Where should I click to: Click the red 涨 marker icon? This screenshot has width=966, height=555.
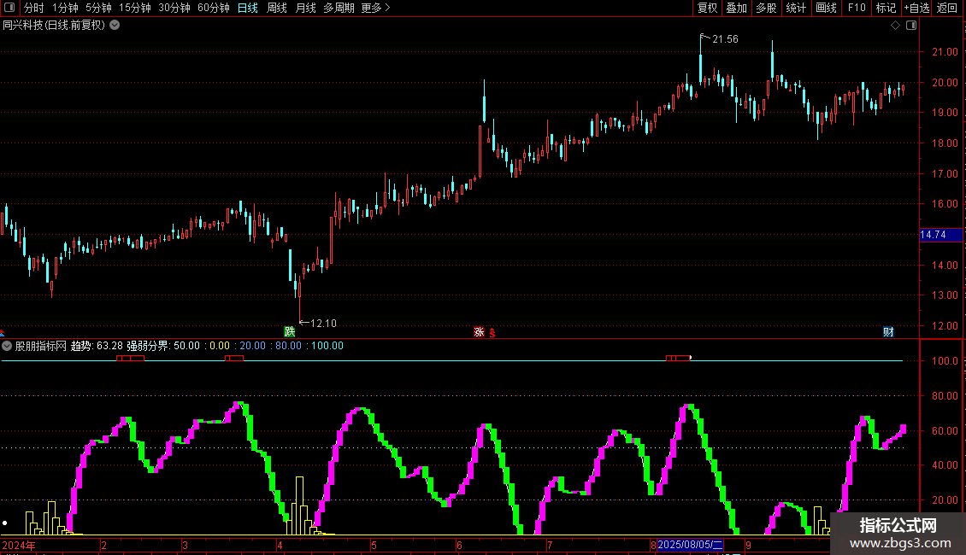(480, 331)
